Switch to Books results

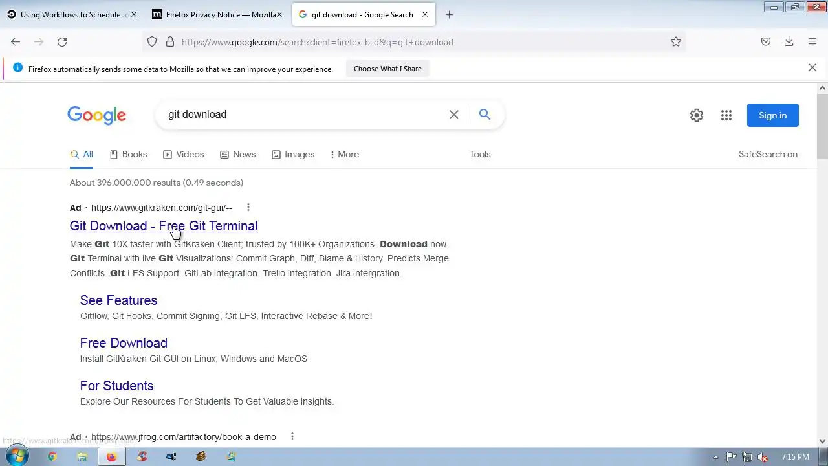click(128, 155)
